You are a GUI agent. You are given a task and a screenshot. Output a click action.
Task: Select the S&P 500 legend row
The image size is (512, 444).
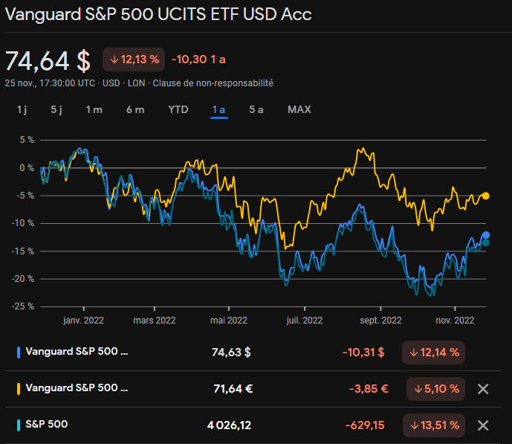coord(48,425)
